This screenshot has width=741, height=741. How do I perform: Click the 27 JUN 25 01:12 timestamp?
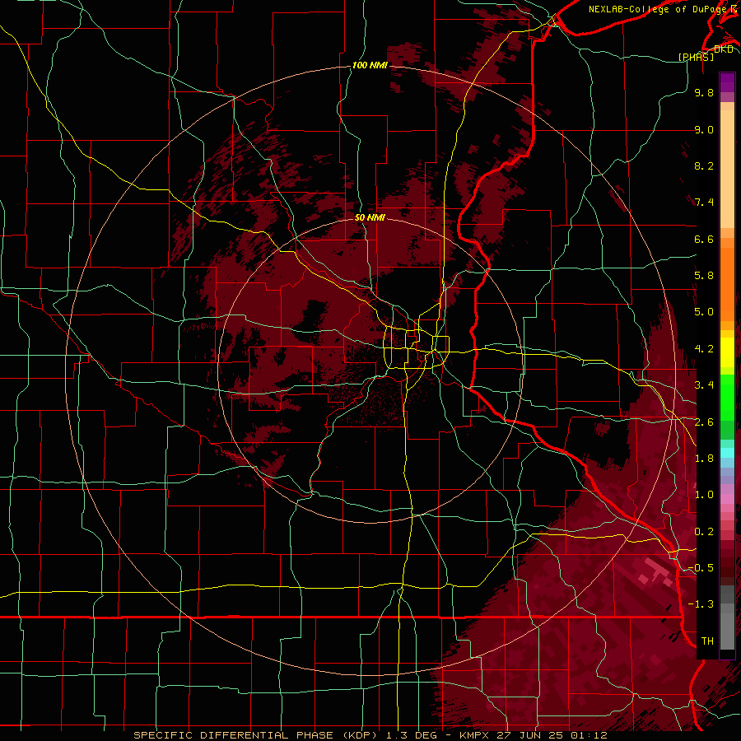(x=552, y=735)
